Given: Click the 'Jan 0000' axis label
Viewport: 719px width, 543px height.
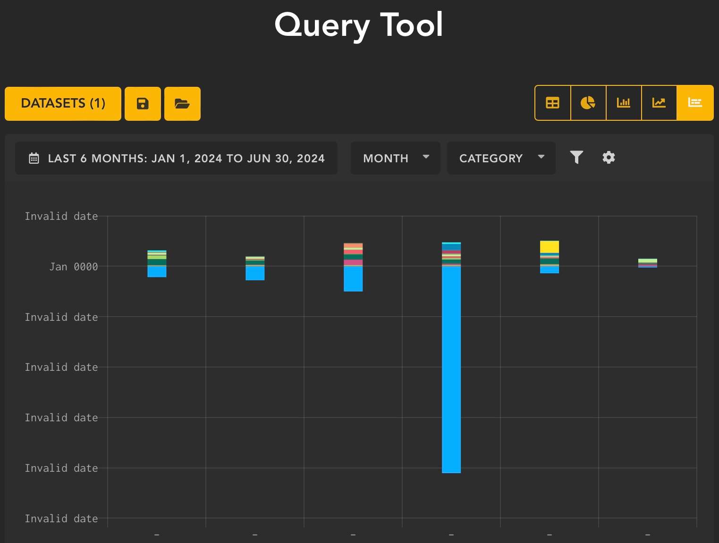Looking at the screenshot, I should [x=74, y=267].
